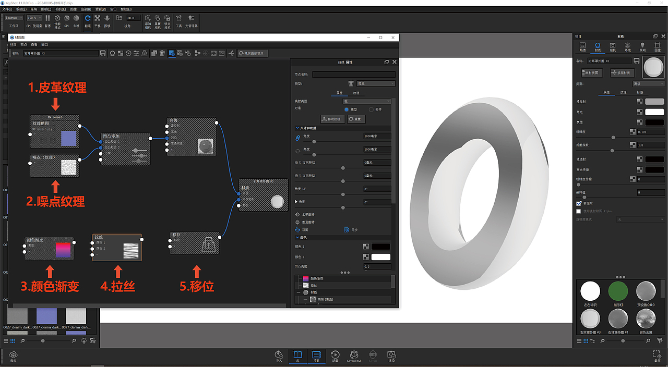Open the 渲染(R) menu

85,9
